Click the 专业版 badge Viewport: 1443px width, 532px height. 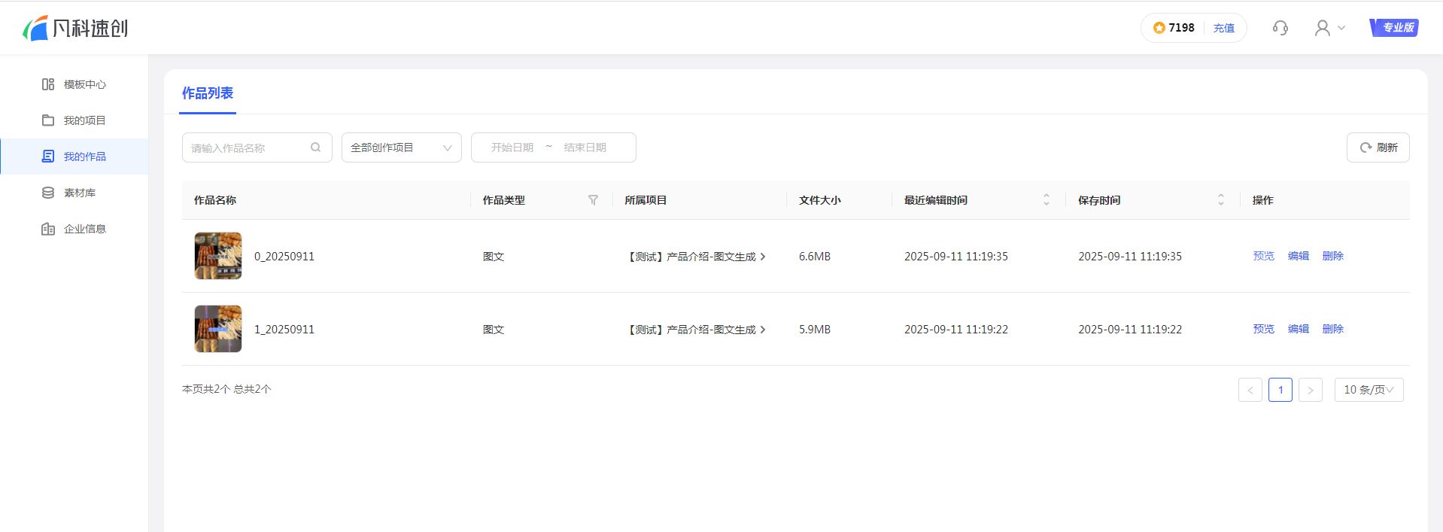1393,28
